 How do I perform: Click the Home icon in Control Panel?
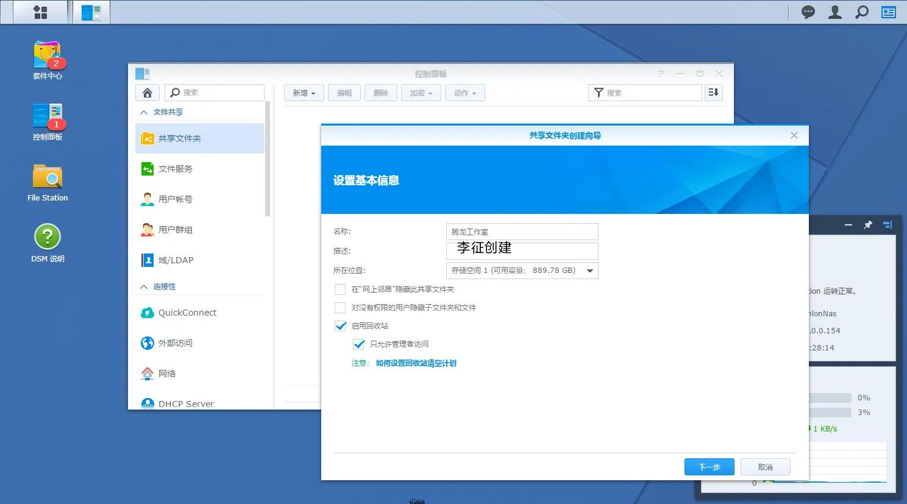[147, 92]
